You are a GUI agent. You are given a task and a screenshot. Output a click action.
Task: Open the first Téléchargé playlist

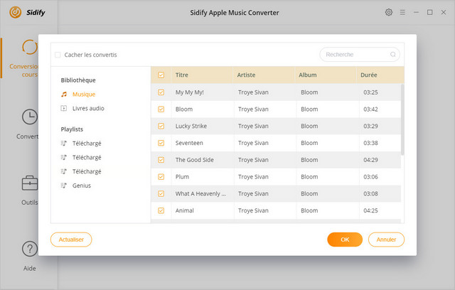tap(87, 143)
